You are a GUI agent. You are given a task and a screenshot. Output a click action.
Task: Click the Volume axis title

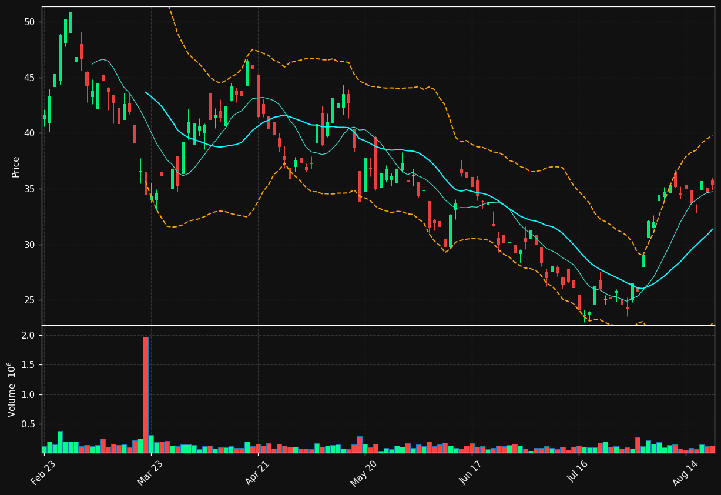(x=12, y=389)
